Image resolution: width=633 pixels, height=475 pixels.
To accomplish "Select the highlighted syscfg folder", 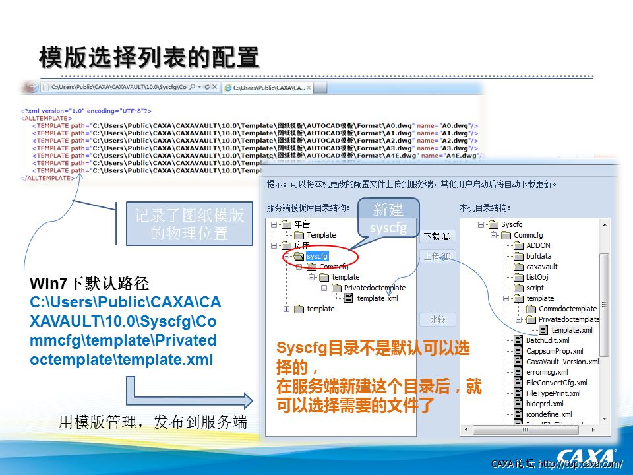I will tap(317, 256).
